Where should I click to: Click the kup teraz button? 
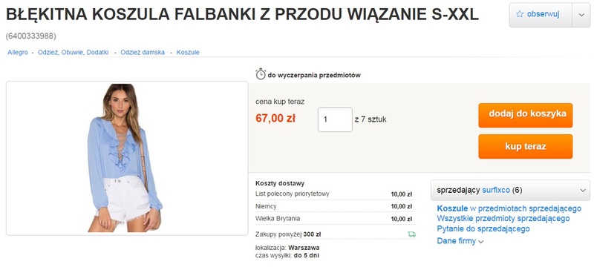526,146
